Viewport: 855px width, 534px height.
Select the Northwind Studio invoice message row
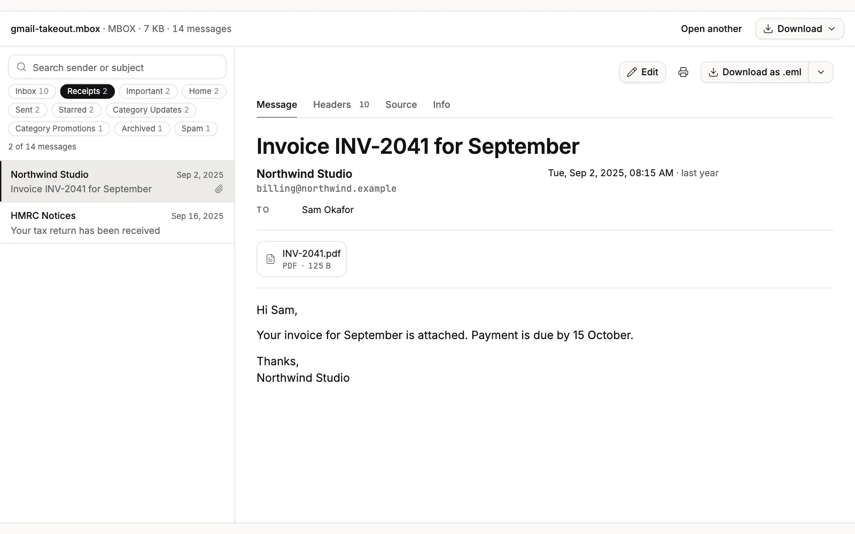[x=117, y=182]
